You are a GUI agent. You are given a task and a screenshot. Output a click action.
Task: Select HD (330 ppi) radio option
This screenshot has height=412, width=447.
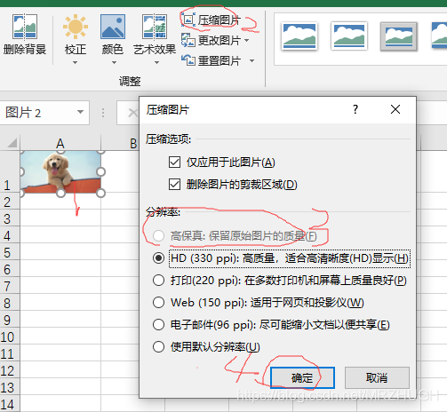[158, 258]
